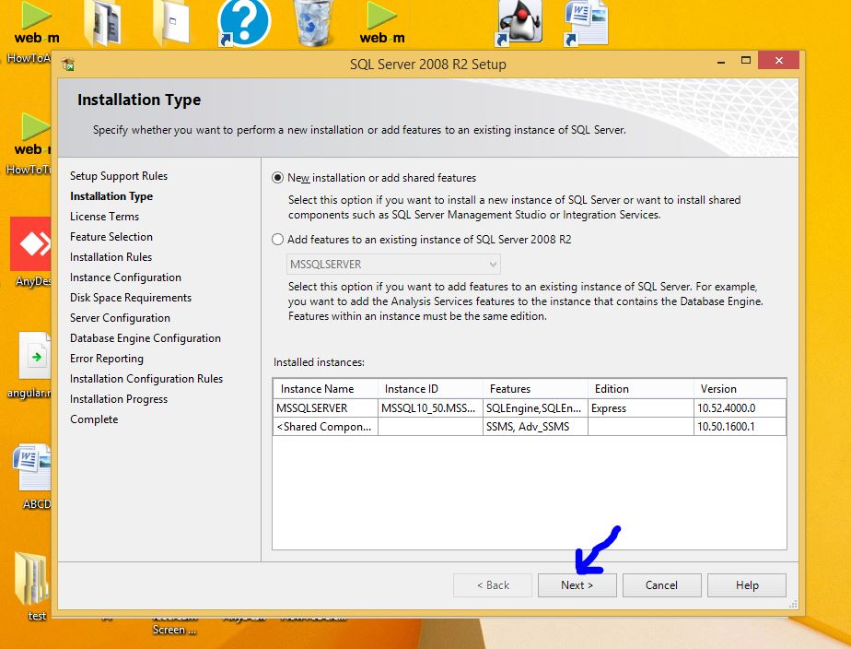Open Help from the setup dialog

(x=747, y=585)
